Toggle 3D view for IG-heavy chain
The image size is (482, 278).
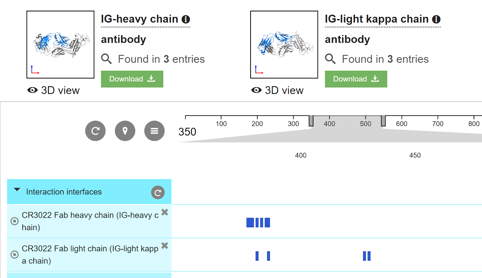(x=53, y=90)
